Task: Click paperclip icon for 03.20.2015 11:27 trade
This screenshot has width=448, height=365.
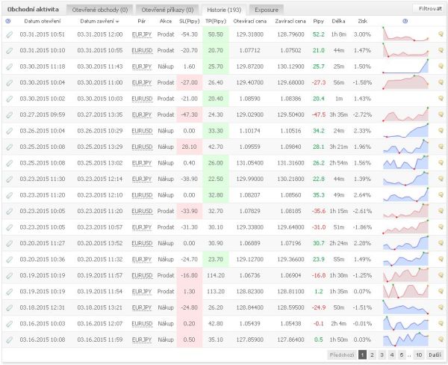Action: pyautogui.click(x=9, y=243)
